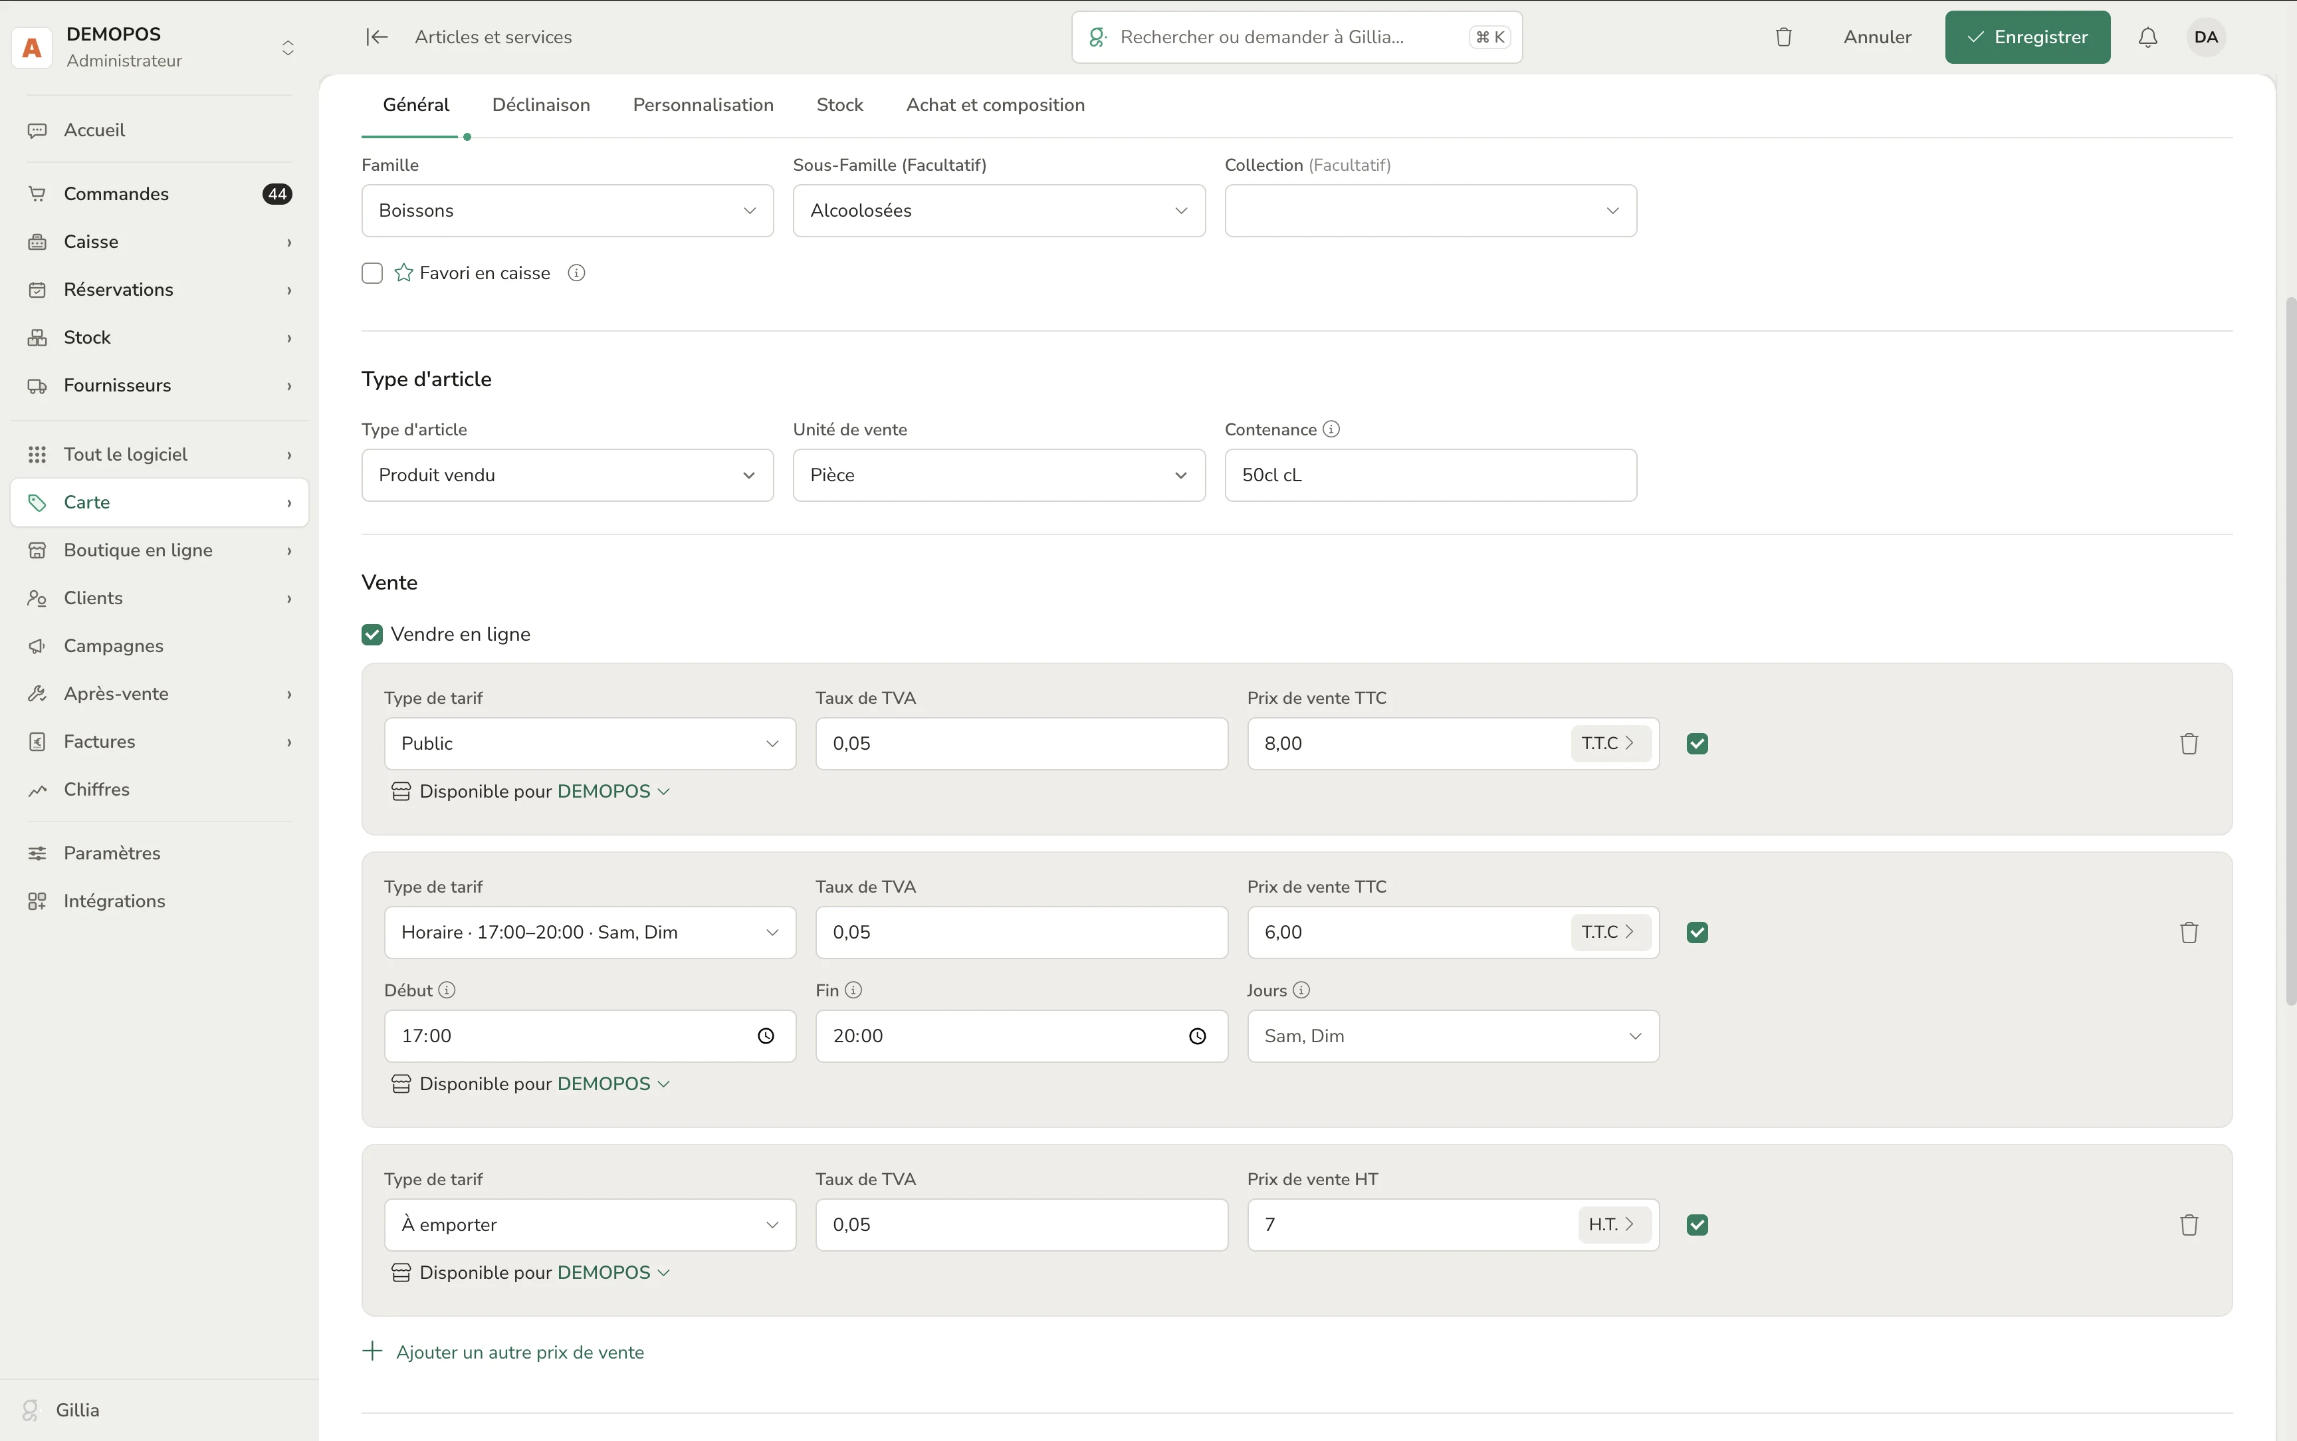Click the DEMOPOS orange logo icon
Viewport: 2297px width, 1441px height.
(33, 48)
